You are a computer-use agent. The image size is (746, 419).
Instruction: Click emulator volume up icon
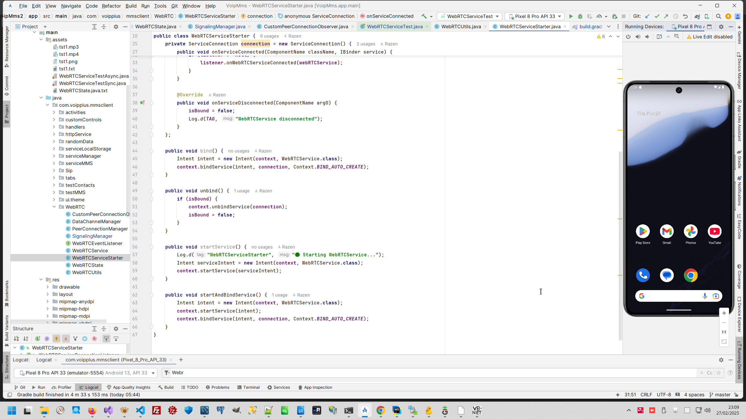click(638, 37)
